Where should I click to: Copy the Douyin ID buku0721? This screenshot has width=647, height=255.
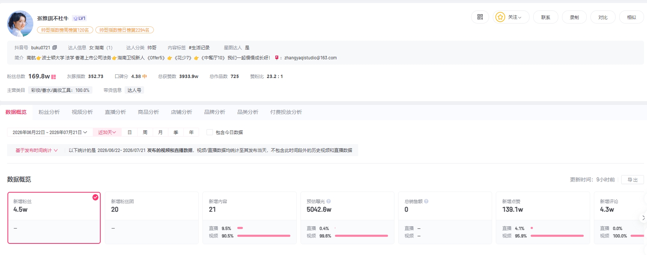[55, 47]
